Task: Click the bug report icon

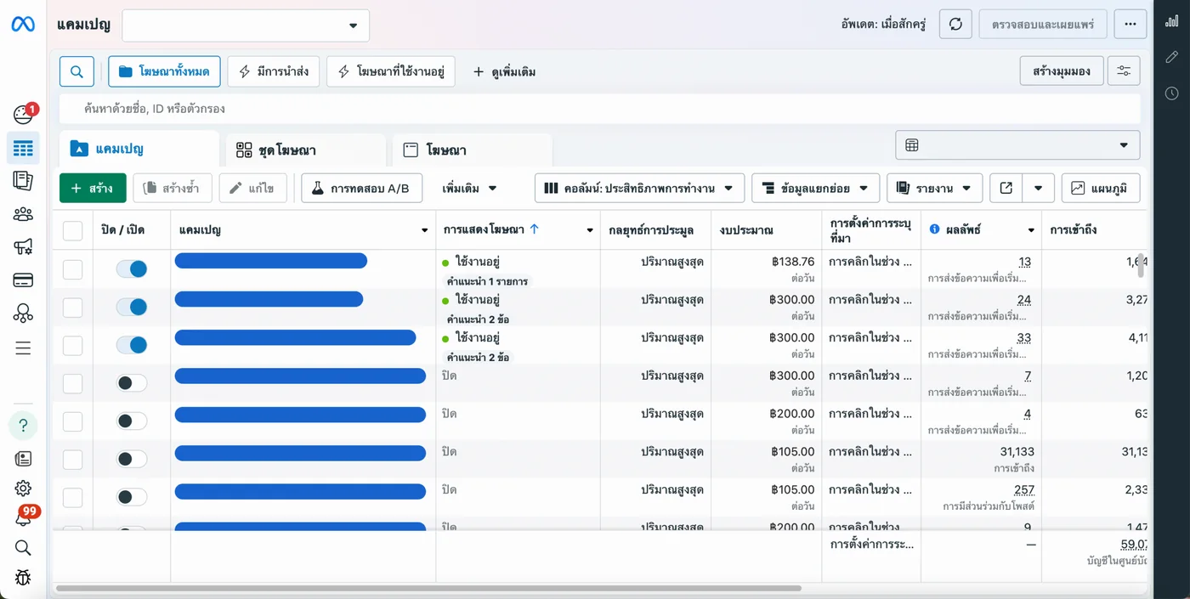Action: click(23, 578)
